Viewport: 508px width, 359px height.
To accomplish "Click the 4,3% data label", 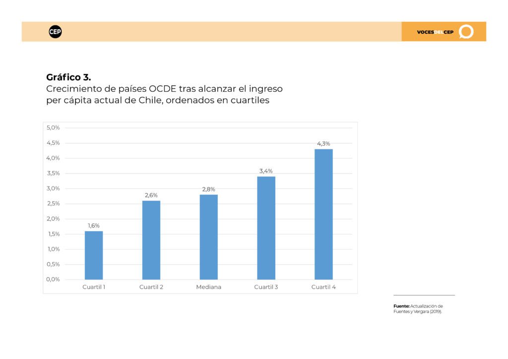I will [323, 144].
